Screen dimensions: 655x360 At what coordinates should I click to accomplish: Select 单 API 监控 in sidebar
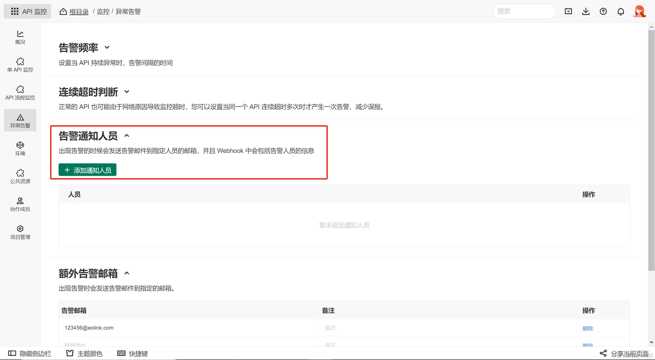click(20, 65)
